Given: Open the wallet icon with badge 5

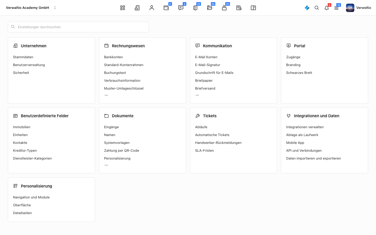Looking at the screenshot, I should tap(166, 8).
